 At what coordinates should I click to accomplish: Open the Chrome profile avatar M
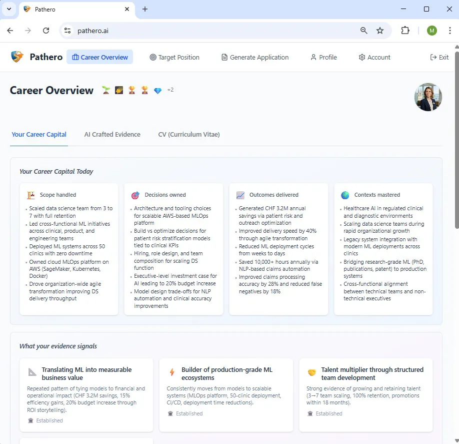tap(432, 31)
